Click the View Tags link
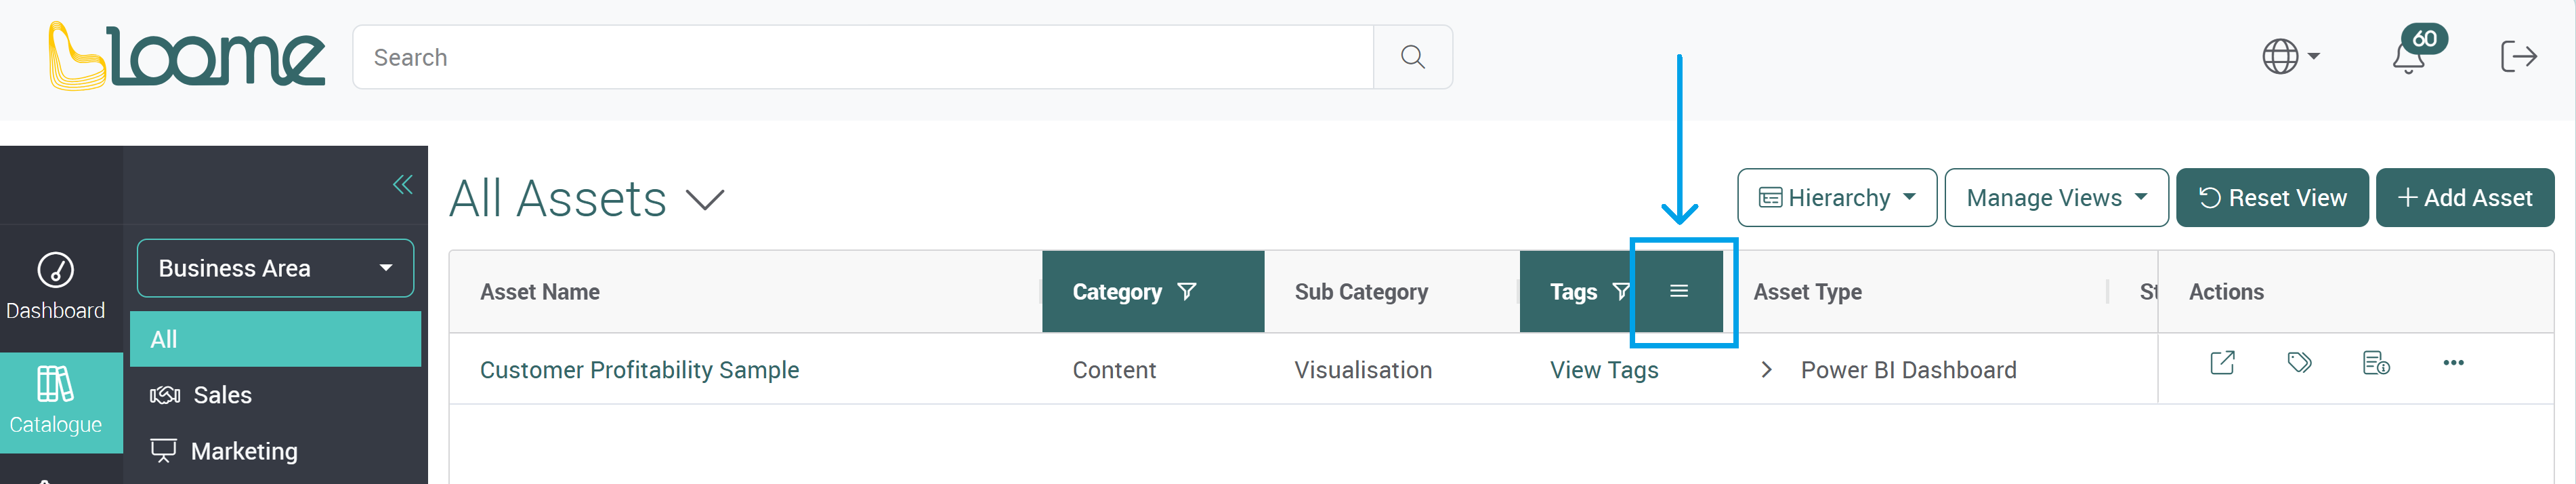The height and width of the screenshot is (484, 2576). (1604, 370)
